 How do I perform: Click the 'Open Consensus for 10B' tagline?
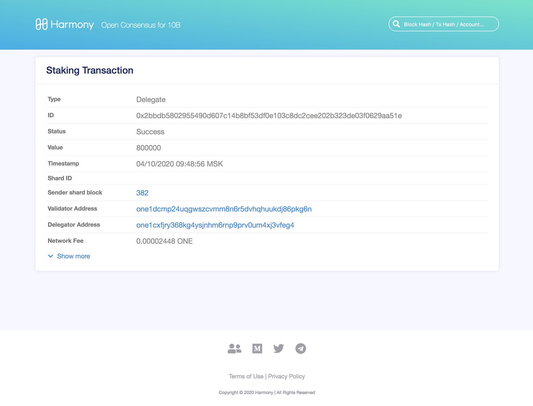[x=141, y=25]
